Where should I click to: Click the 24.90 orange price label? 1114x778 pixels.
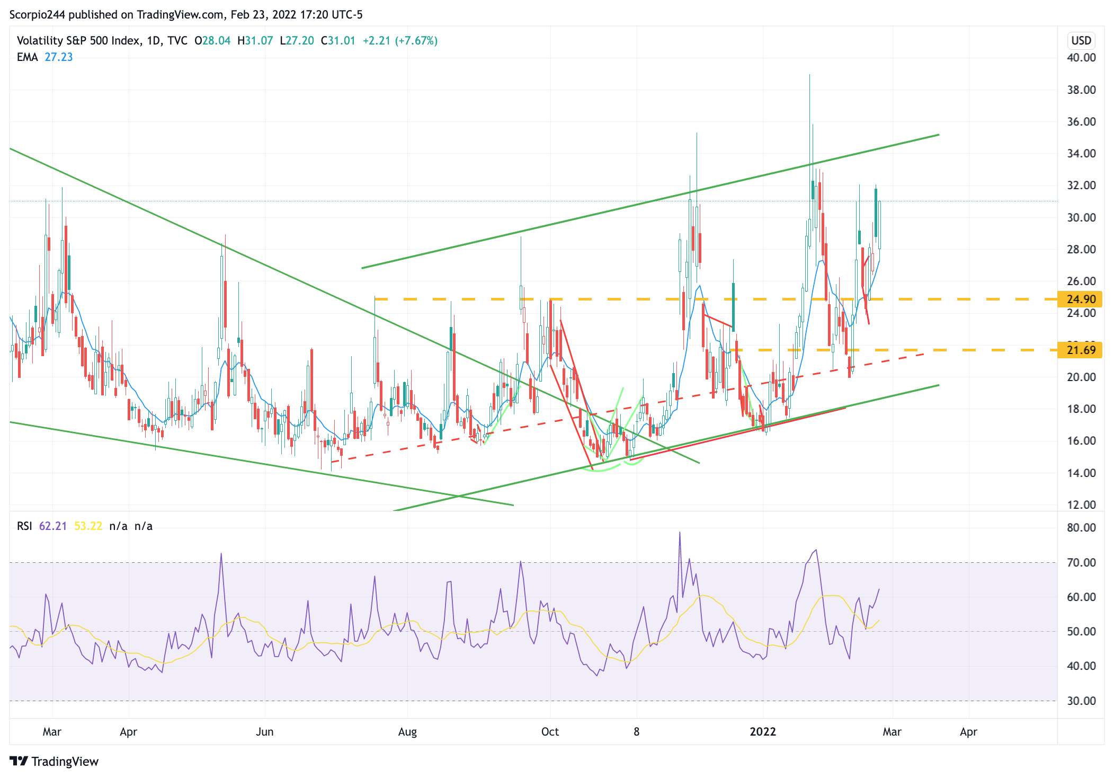pyautogui.click(x=1080, y=299)
